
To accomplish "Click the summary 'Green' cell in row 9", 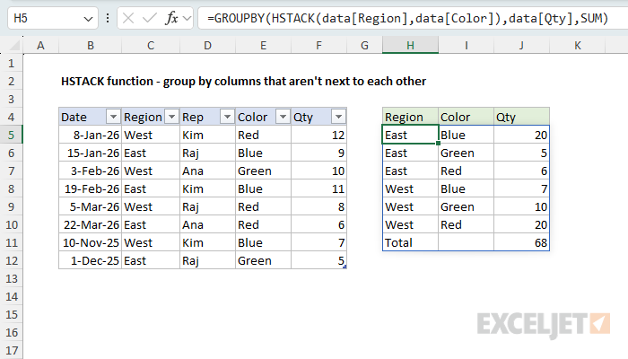I will coord(467,206).
